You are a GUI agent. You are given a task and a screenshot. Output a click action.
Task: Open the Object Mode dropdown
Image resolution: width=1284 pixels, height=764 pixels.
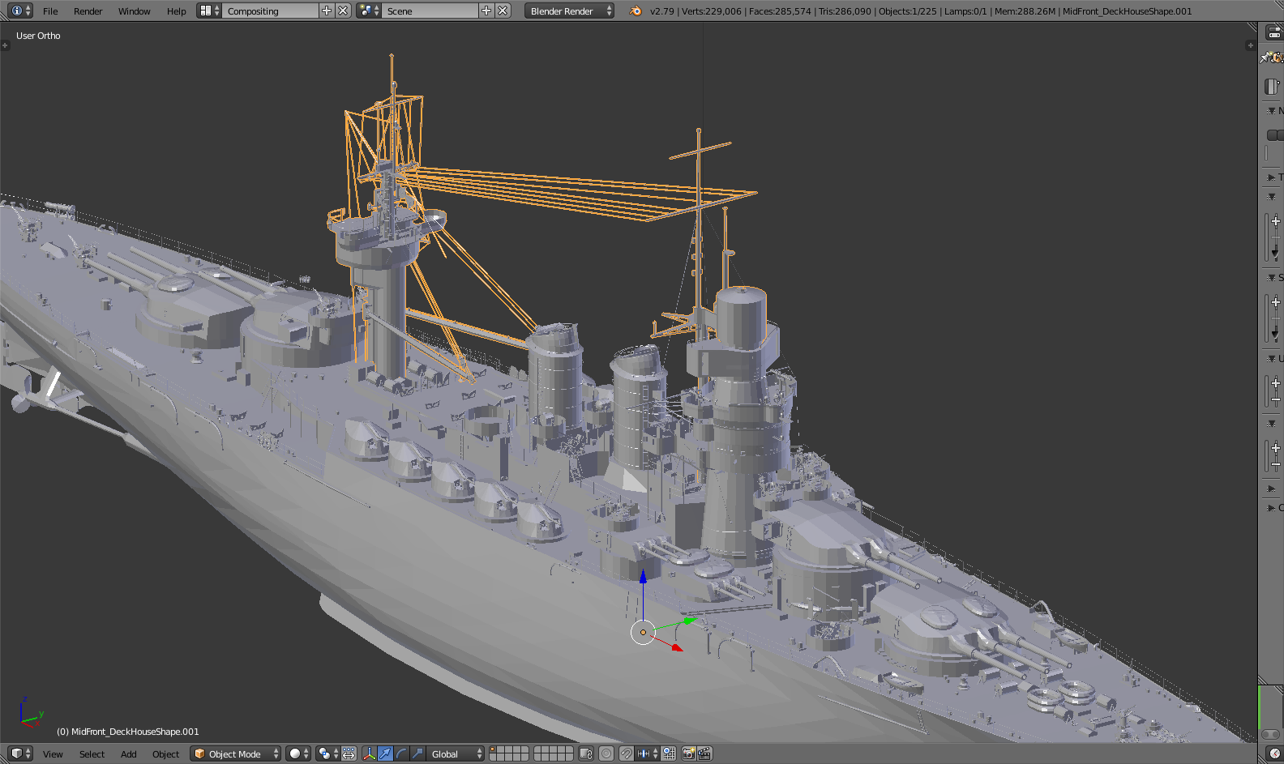[236, 753]
